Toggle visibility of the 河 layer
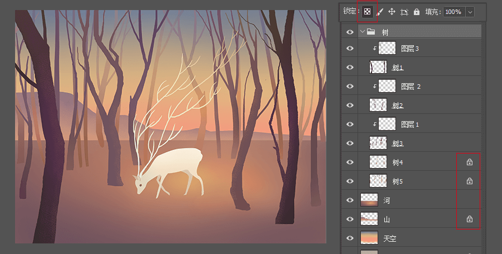The height and width of the screenshot is (254, 502). pos(350,200)
